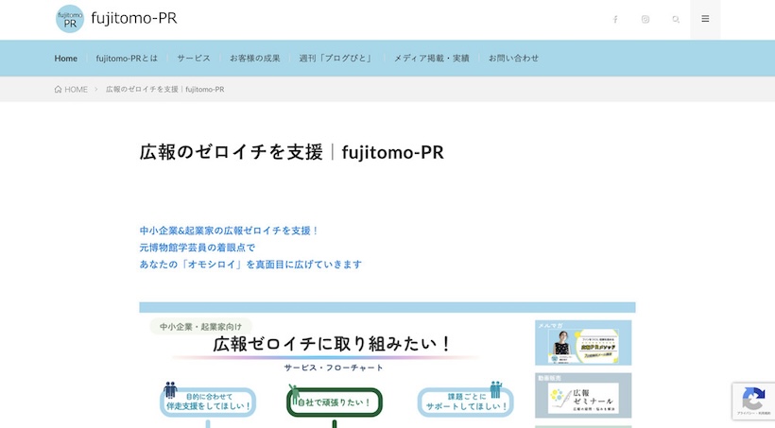Click the 伴走支援をしてほしい！ bubble

(x=208, y=402)
